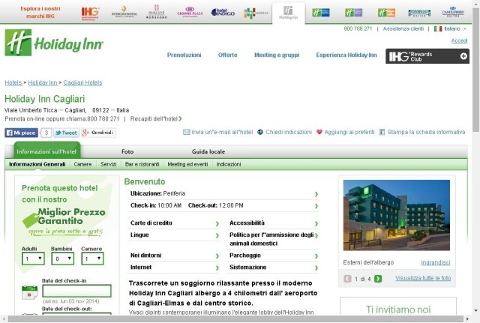Click Chiedi indicazioni globe link
The width and height of the screenshot is (480, 323).
coord(285,132)
